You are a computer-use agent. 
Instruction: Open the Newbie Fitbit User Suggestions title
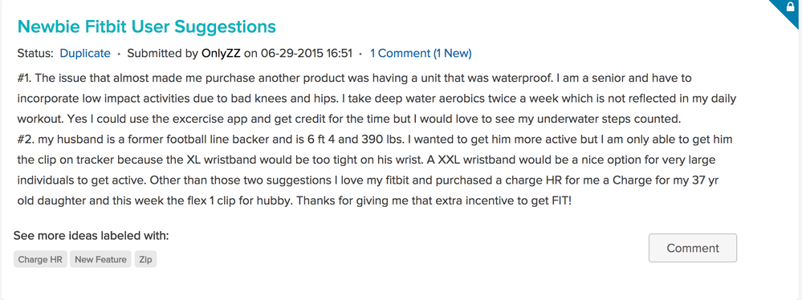147,26
